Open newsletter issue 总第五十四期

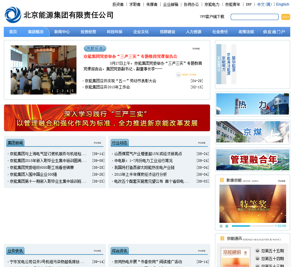tap(272, 259)
